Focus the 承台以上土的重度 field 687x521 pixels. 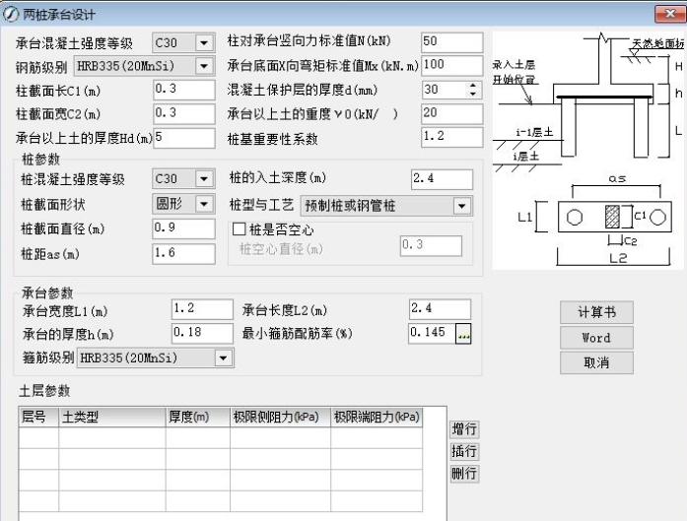(x=452, y=114)
